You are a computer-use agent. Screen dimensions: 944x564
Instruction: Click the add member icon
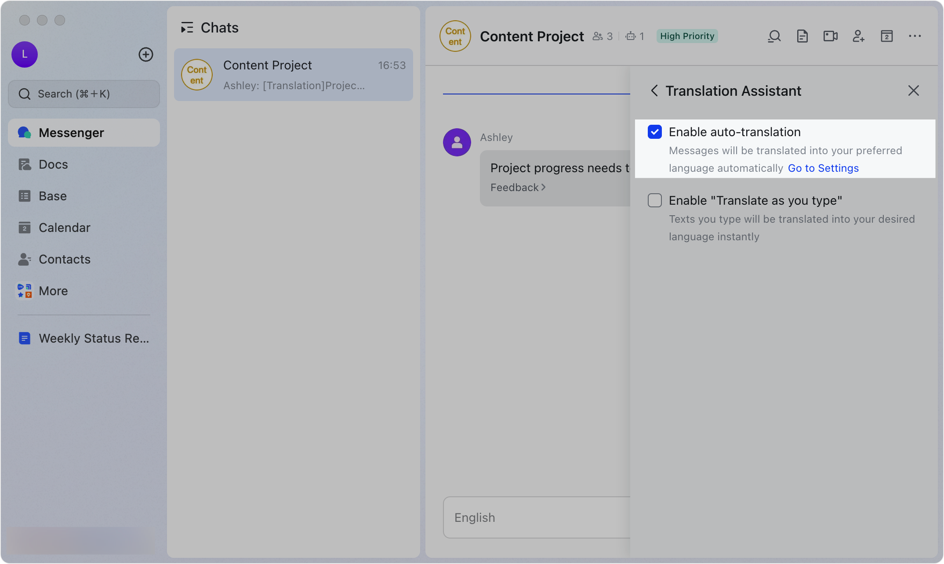click(858, 36)
